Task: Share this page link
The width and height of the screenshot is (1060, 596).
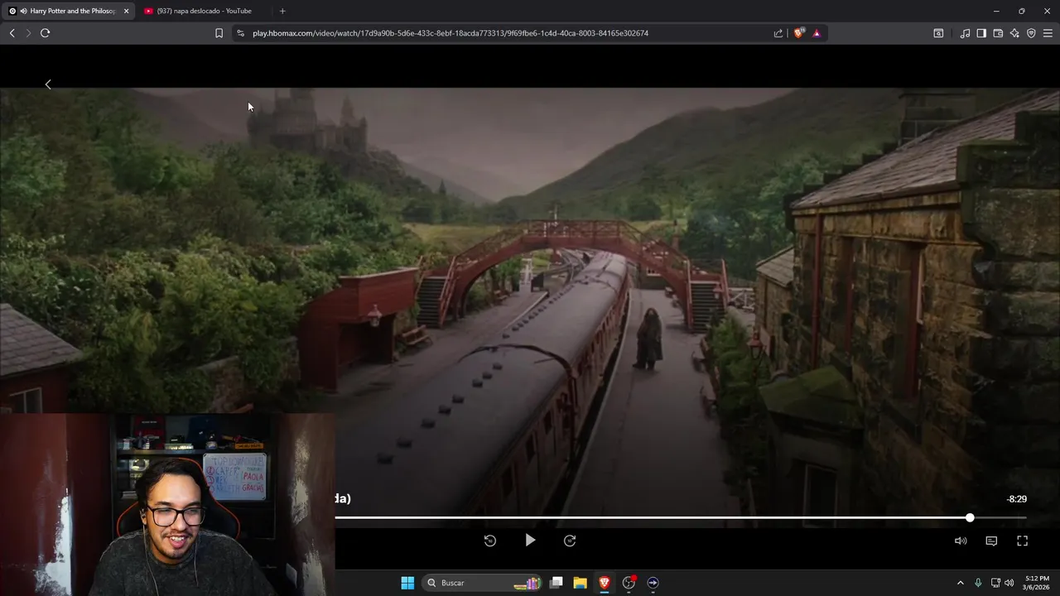Action: coord(778,33)
